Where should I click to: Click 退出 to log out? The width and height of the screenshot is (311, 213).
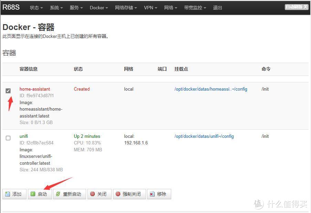[x=217, y=8]
